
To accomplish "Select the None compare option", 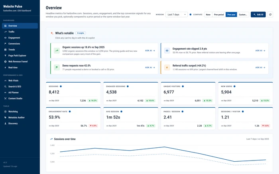I will tap(208, 15).
